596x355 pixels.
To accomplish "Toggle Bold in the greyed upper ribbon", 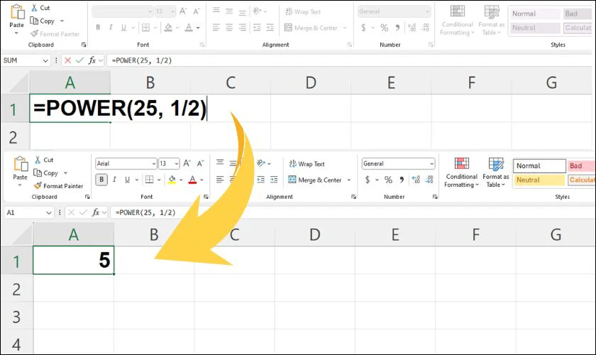I will [x=98, y=28].
